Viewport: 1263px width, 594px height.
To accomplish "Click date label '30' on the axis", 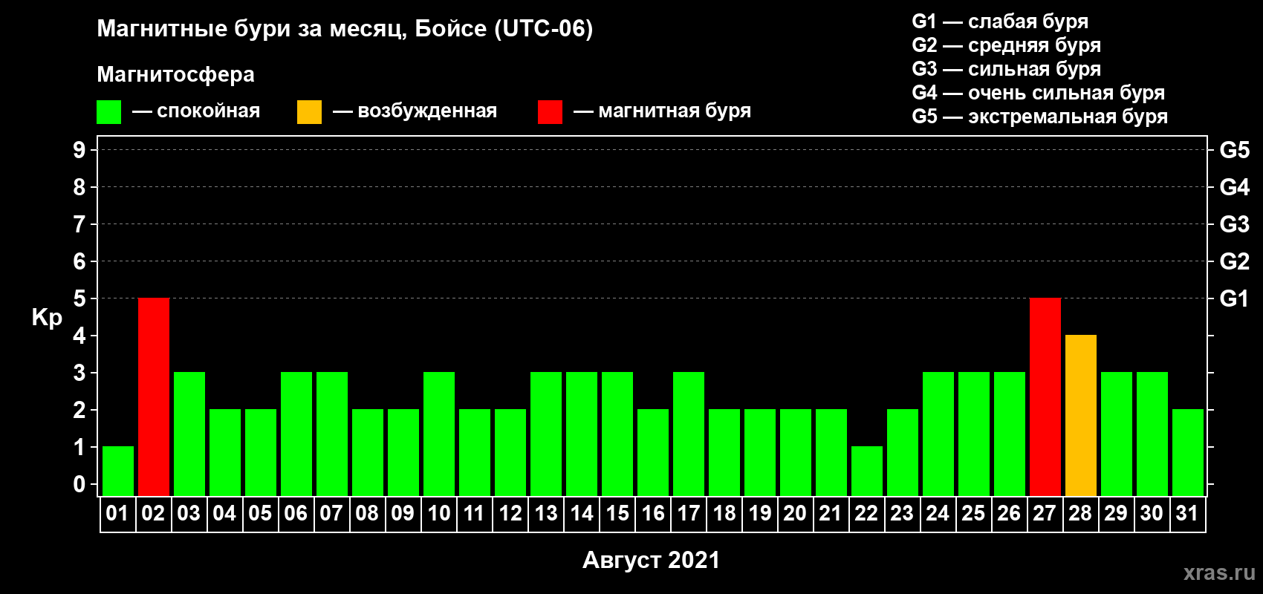I will [x=1152, y=513].
